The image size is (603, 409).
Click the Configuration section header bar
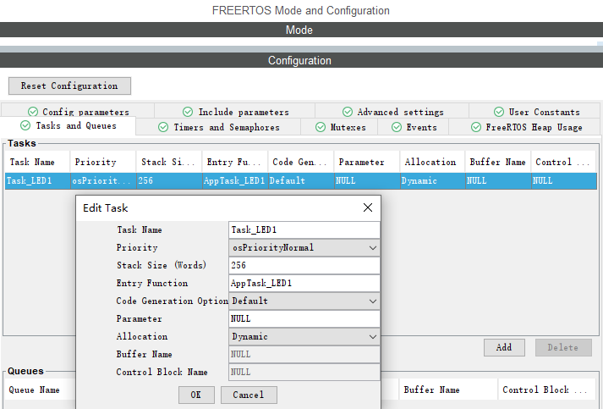point(301,60)
